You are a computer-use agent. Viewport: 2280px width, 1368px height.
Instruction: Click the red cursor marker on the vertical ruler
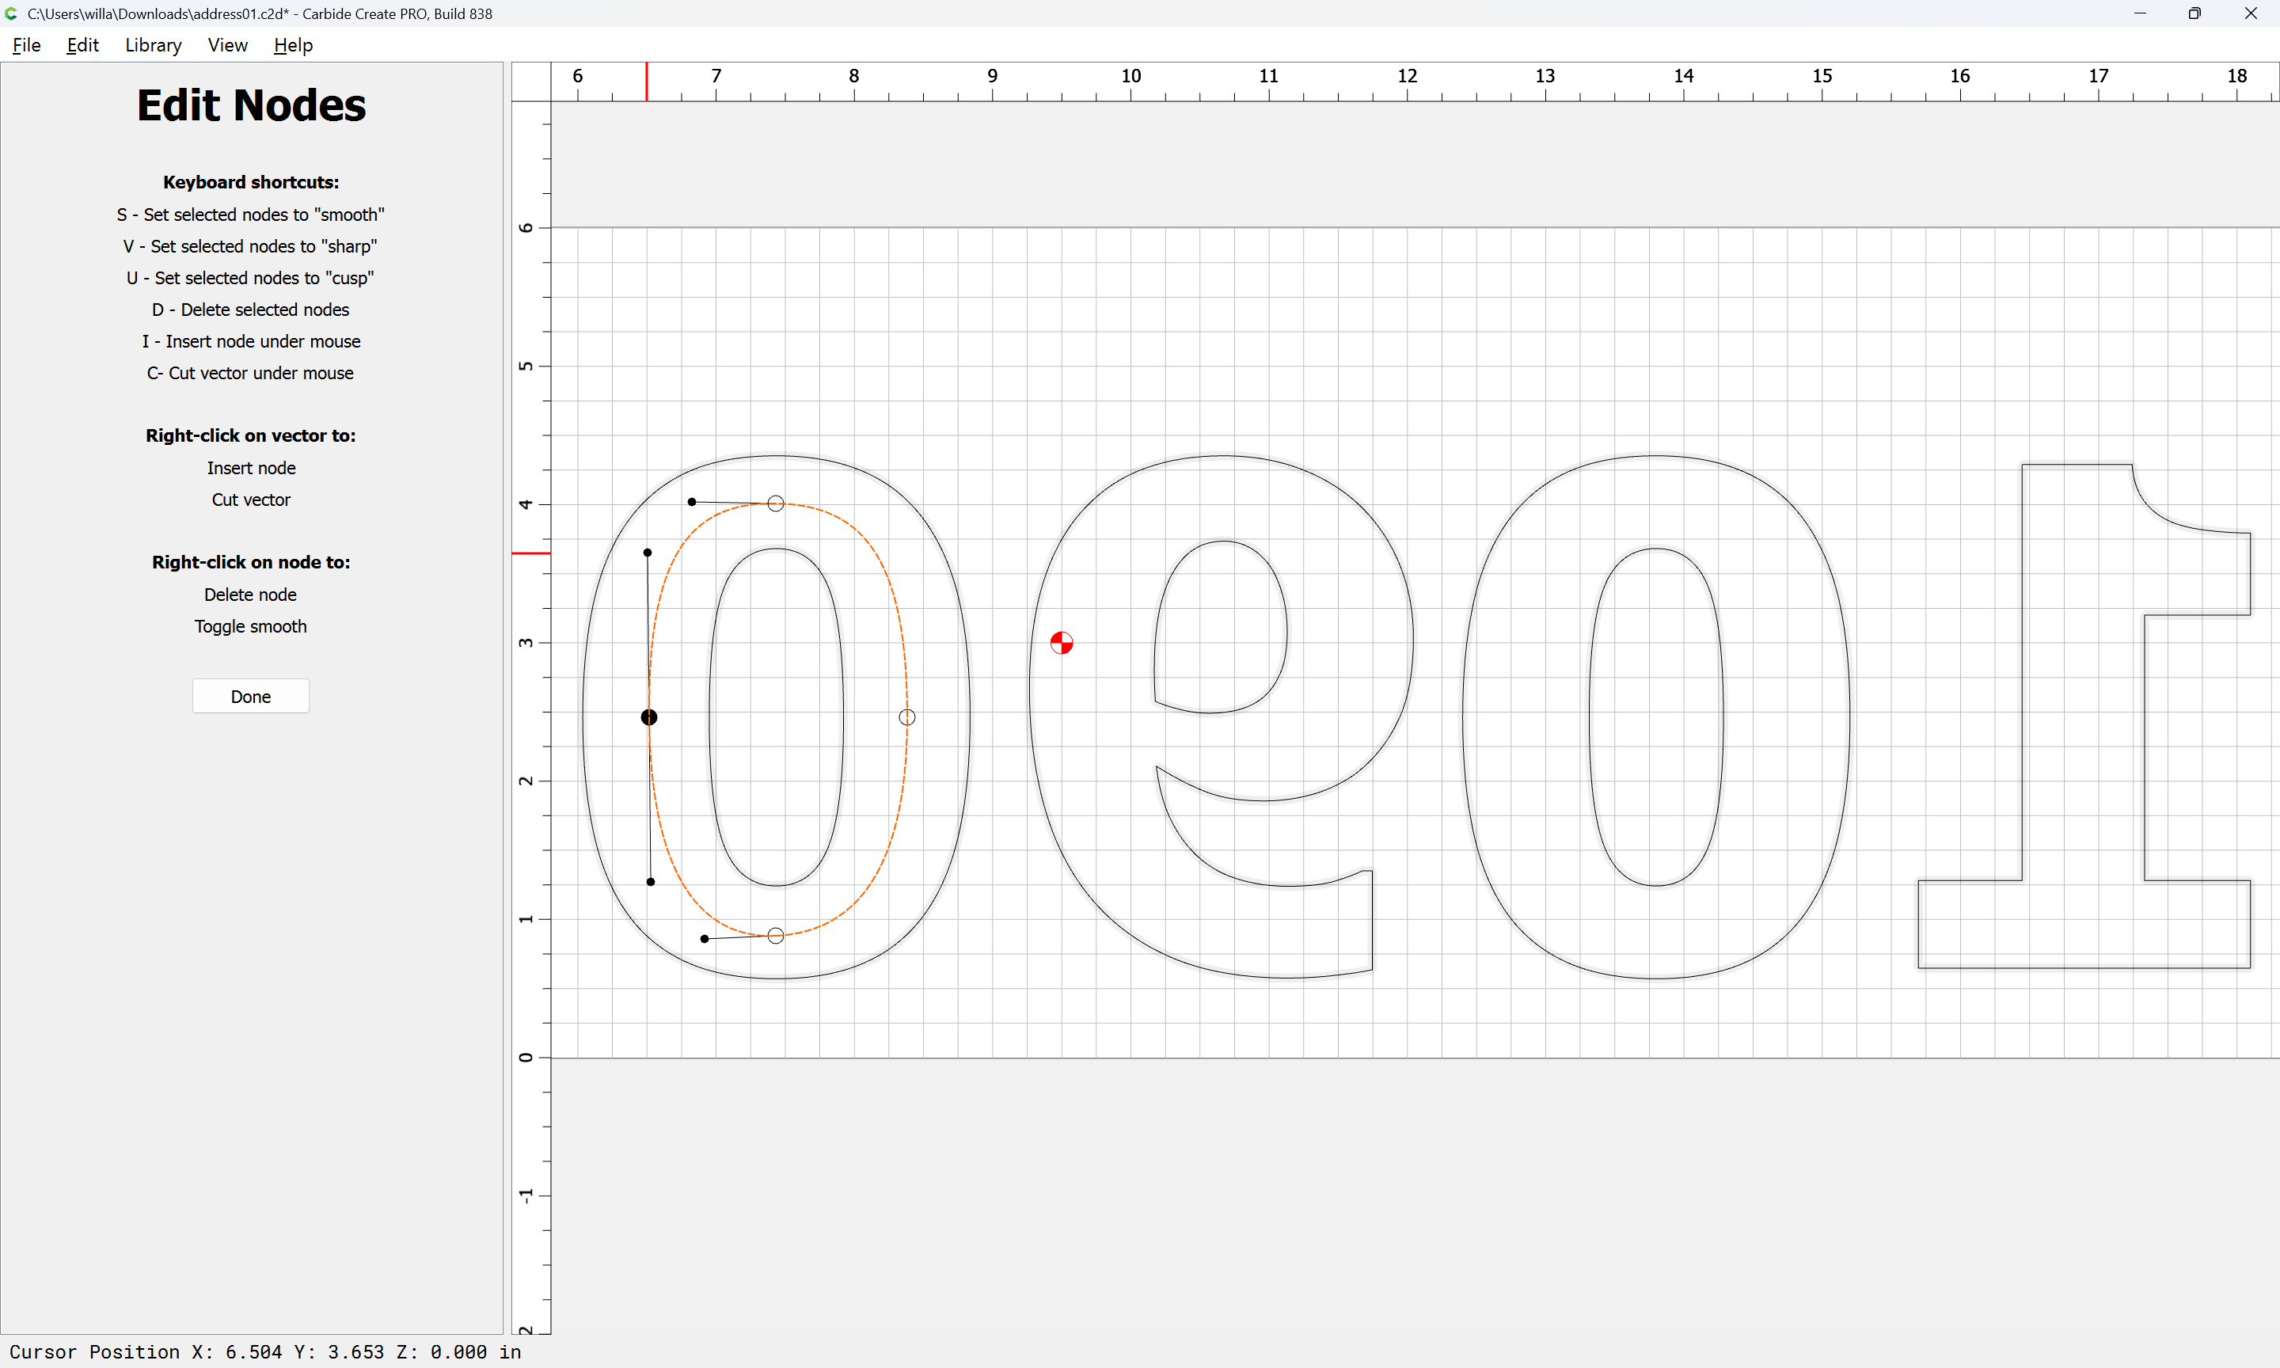[531, 553]
